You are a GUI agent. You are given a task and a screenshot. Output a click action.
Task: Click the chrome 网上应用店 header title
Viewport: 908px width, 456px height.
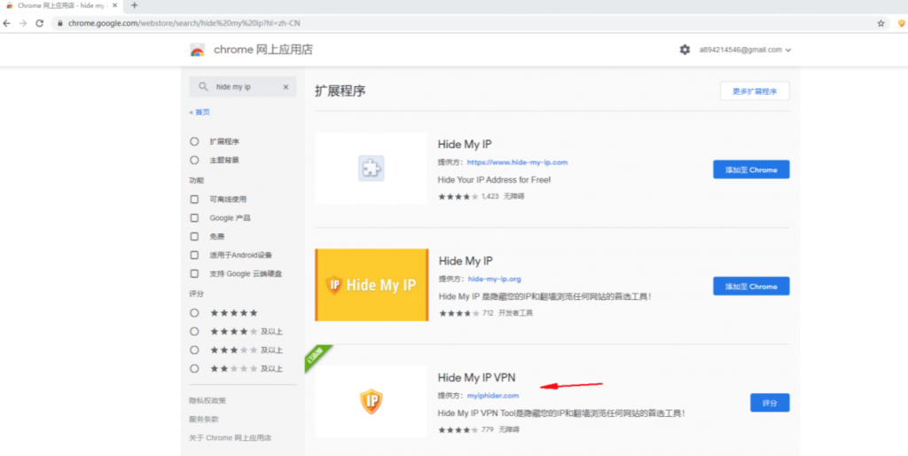(x=262, y=50)
